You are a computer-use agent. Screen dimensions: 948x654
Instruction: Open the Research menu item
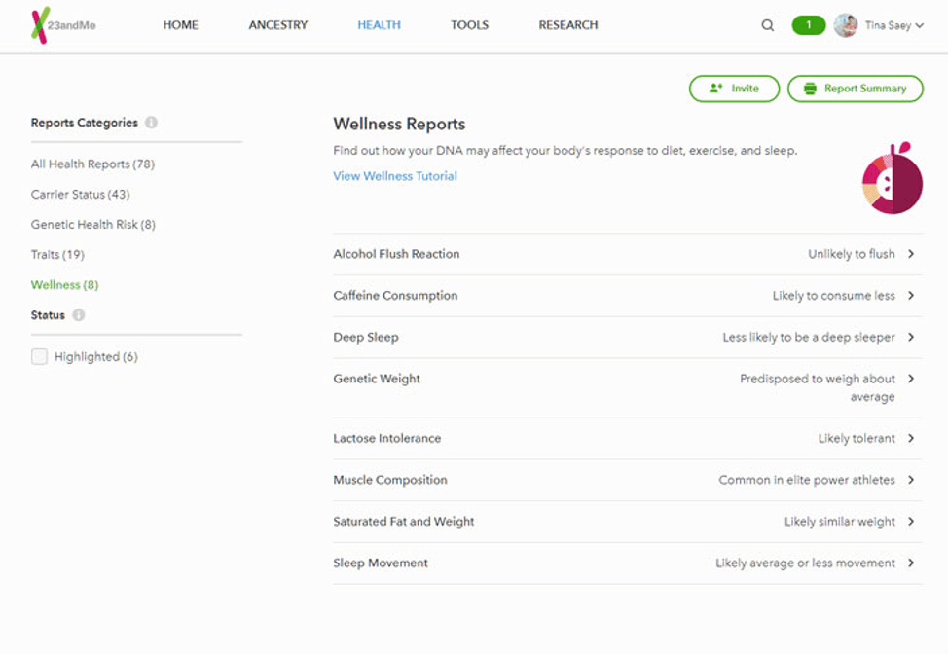(x=567, y=25)
